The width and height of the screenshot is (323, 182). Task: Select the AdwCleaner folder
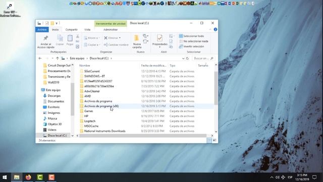92,91
